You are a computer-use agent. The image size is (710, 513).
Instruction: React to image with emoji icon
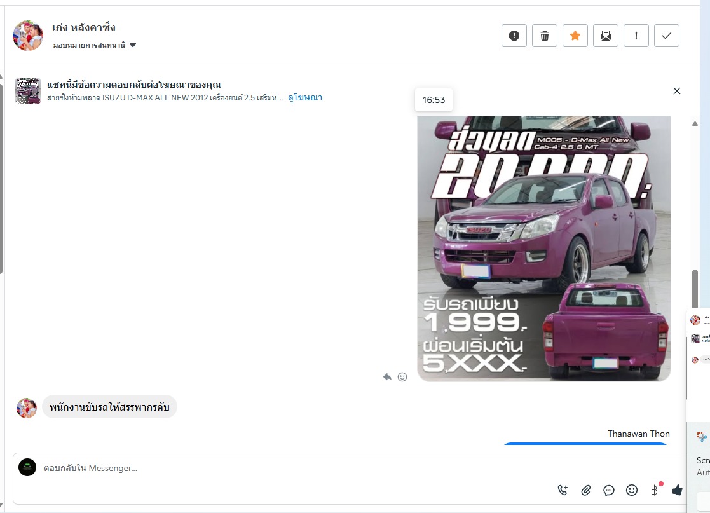pos(402,377)
